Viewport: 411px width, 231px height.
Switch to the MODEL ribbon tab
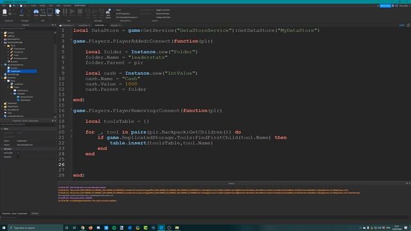(x=42, y=6)
